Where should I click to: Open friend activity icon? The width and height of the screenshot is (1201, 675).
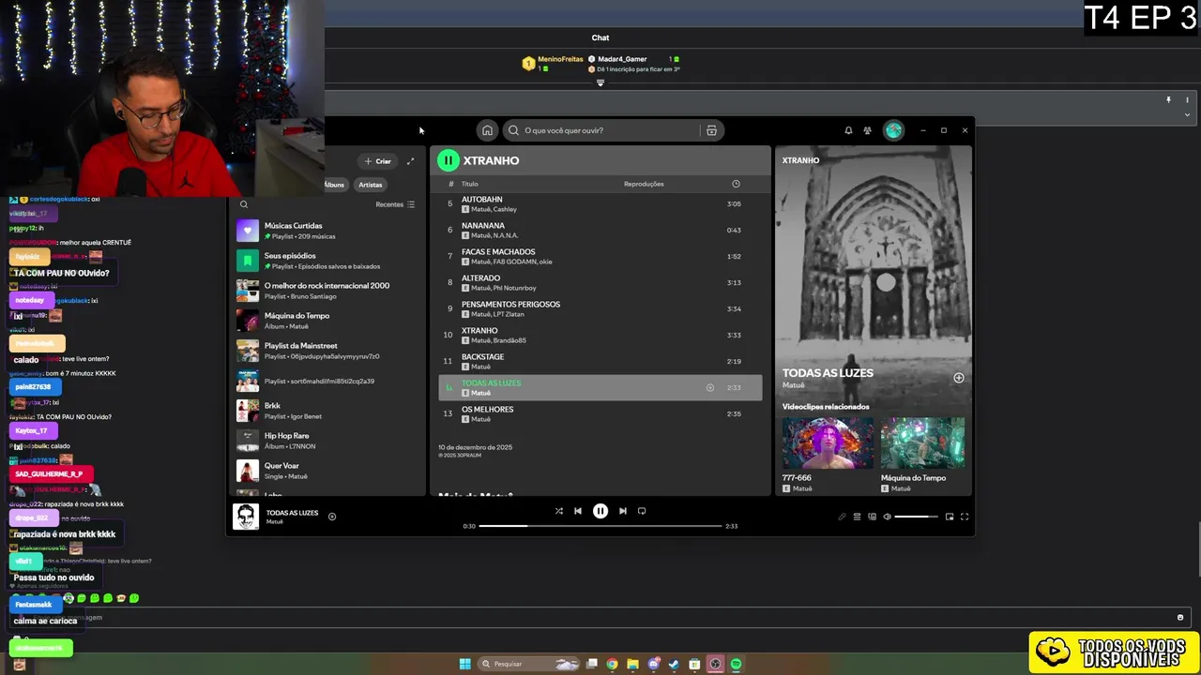pyautogui.click(x=867, y=130)
